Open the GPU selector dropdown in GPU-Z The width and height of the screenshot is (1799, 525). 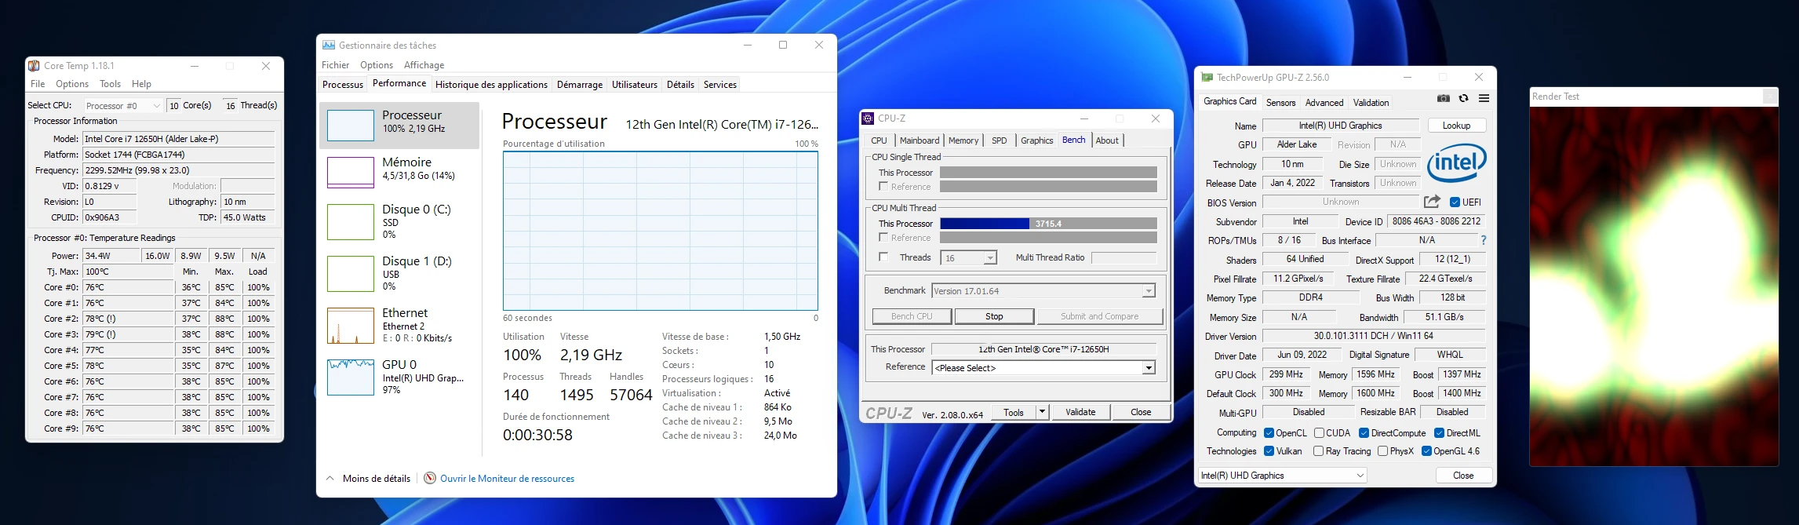[1283, 476]
